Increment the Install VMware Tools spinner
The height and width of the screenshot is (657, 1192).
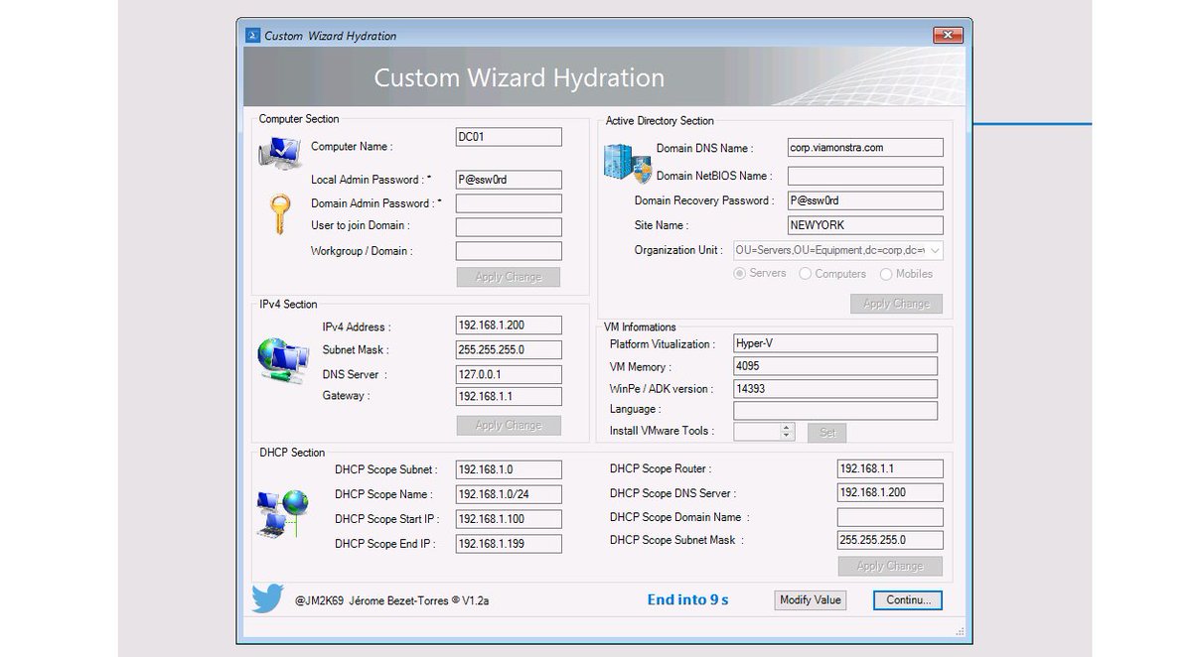(787, 428)
